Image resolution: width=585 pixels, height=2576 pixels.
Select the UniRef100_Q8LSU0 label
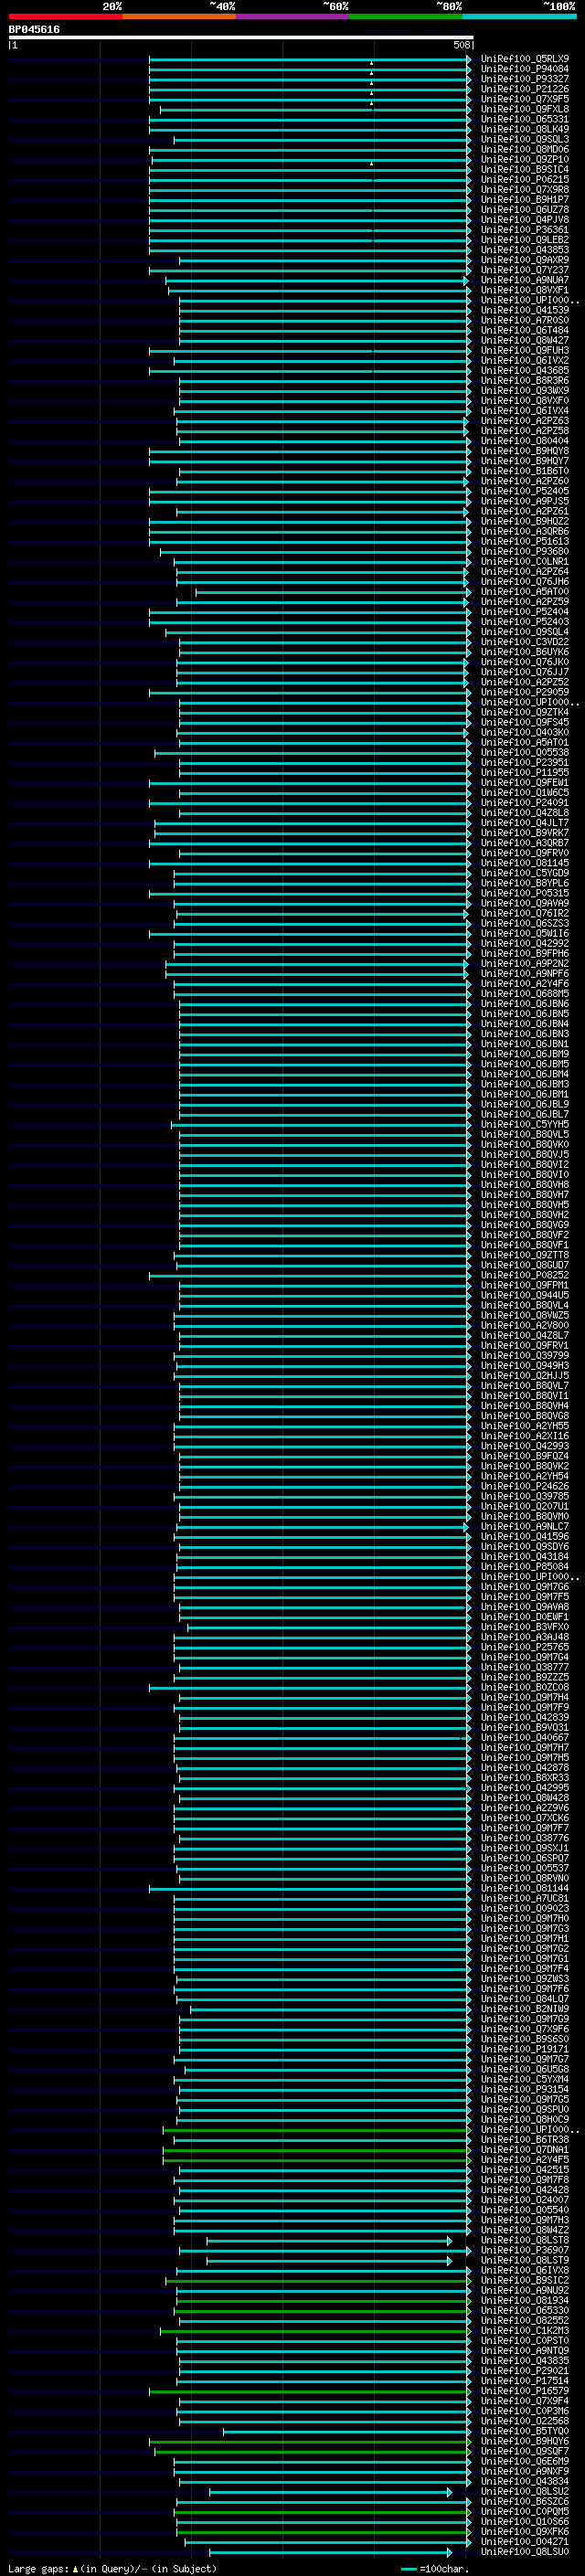(x=525, y=2551)
